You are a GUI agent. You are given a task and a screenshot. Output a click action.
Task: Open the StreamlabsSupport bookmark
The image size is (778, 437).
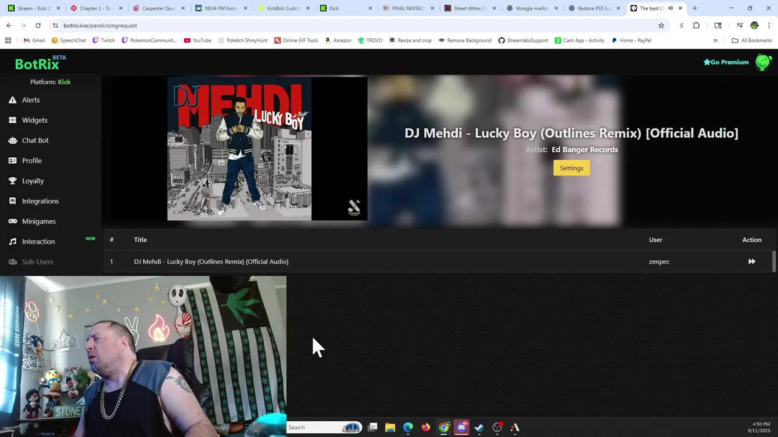tap(523, 41)
